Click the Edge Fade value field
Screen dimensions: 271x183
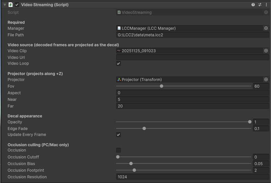(261, 128)
